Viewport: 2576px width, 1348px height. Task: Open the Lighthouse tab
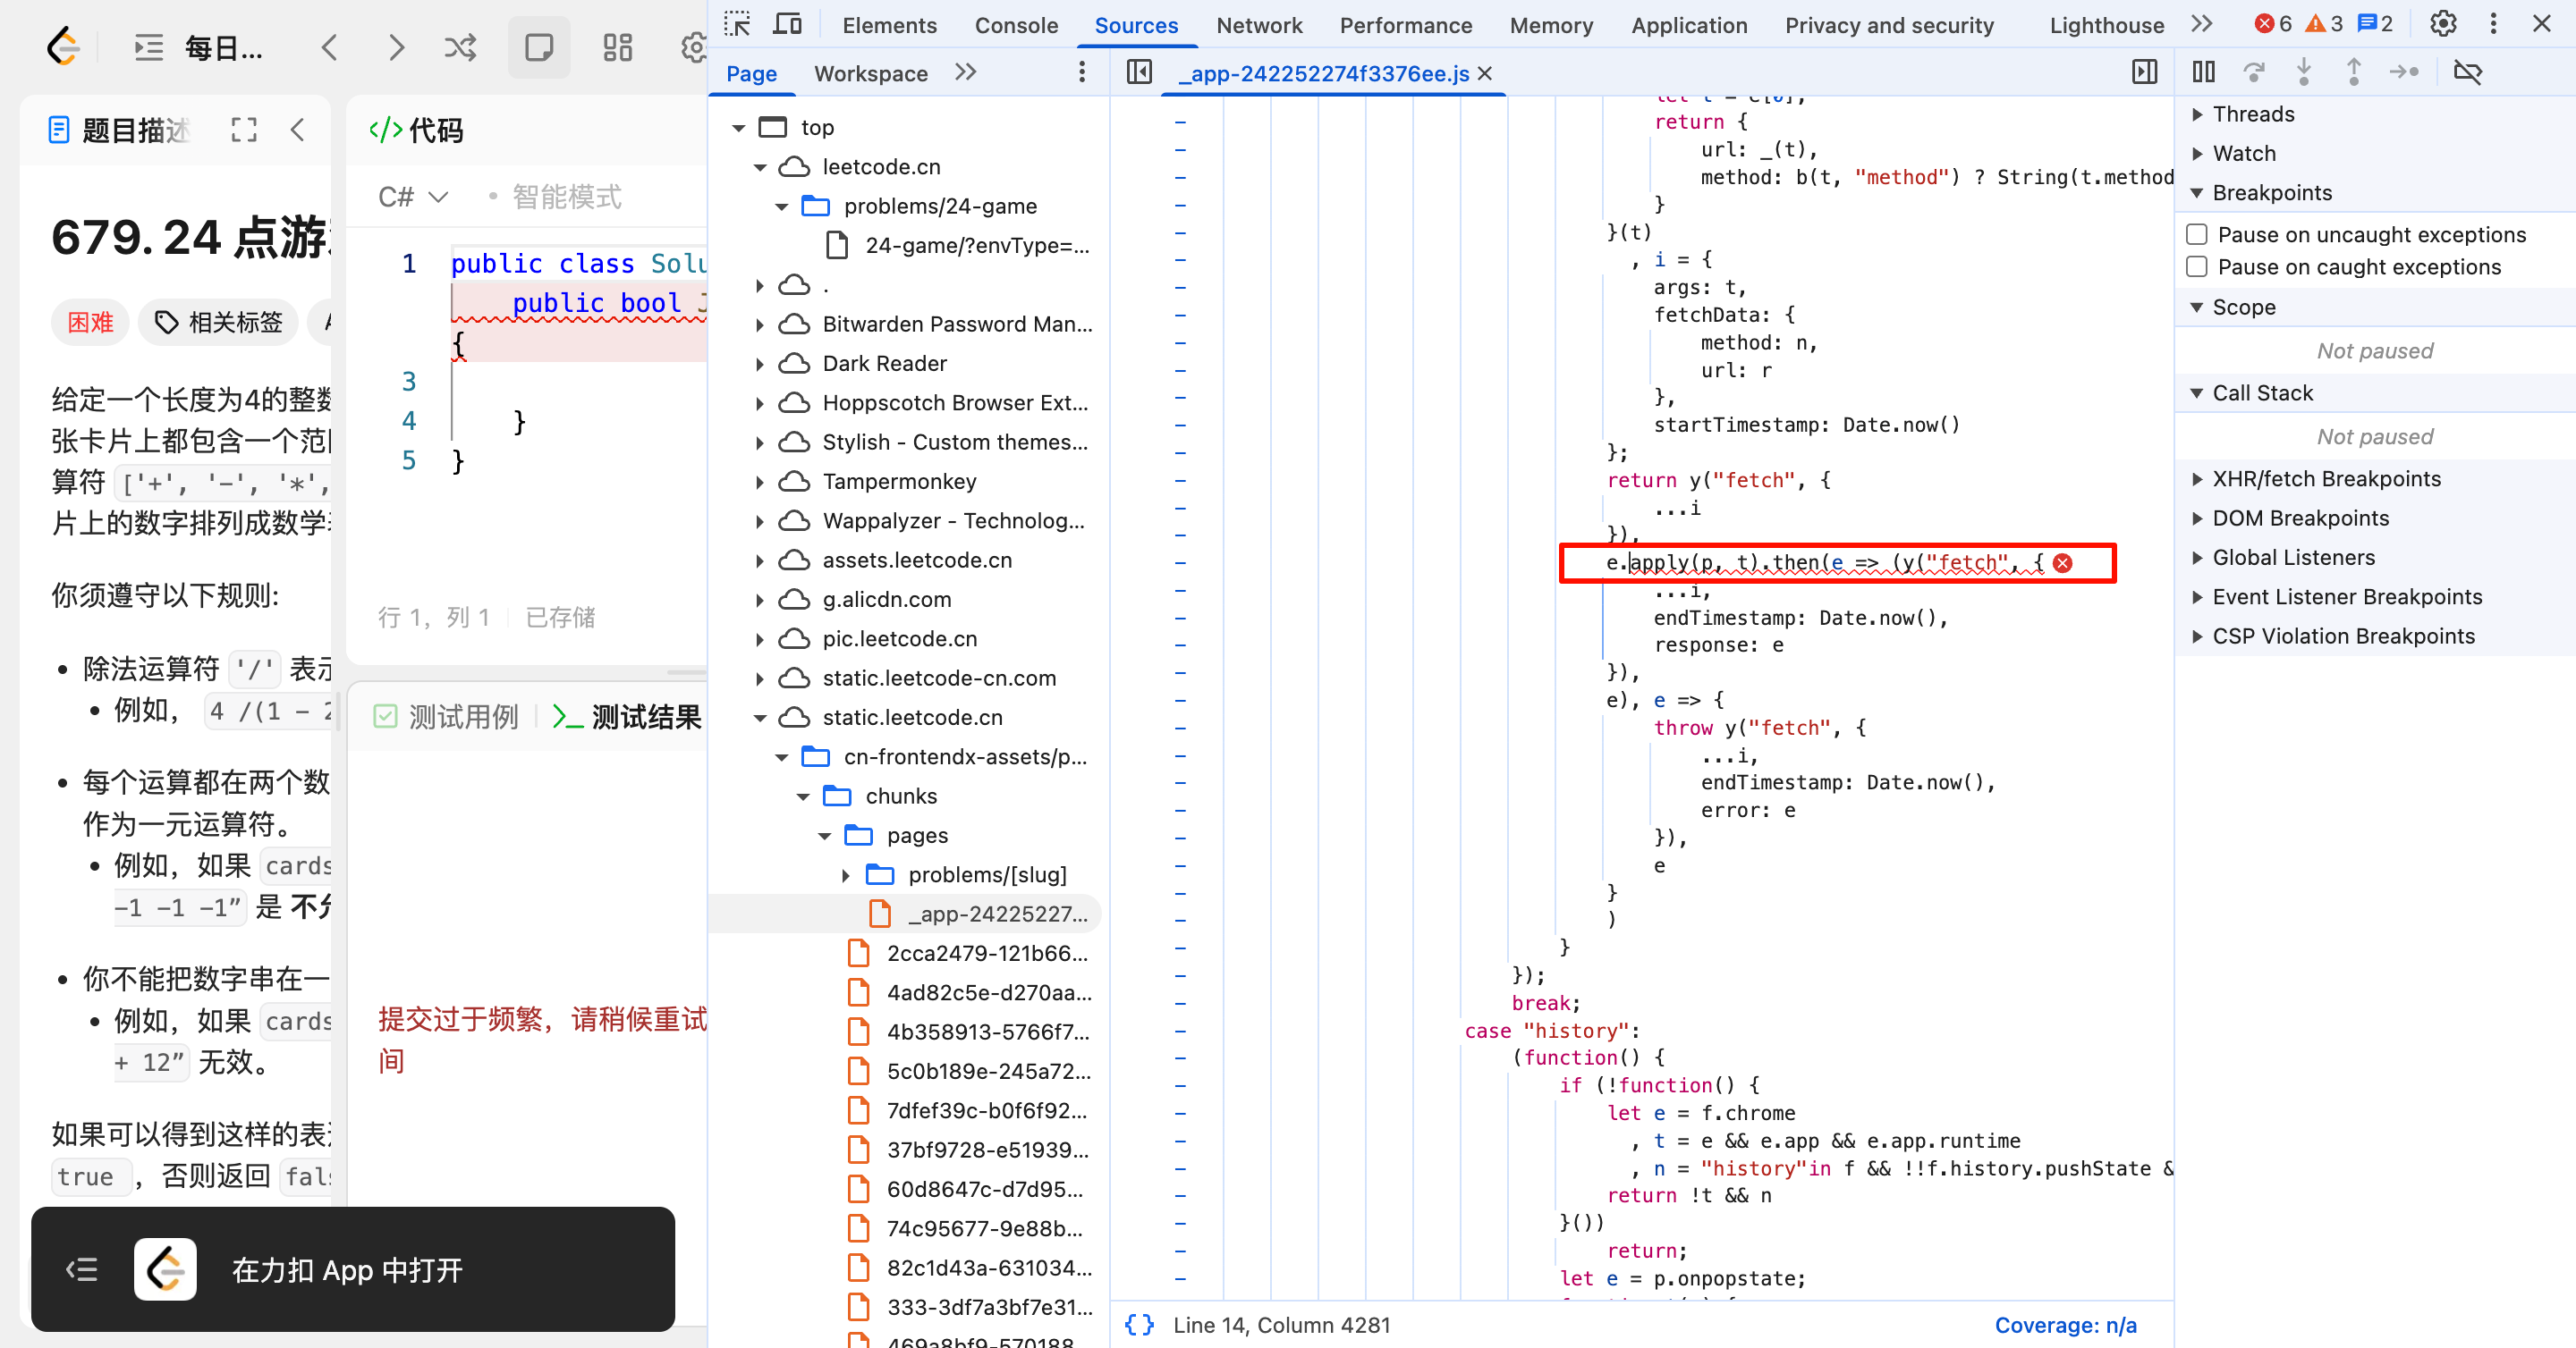click(x=2106, y=25)
